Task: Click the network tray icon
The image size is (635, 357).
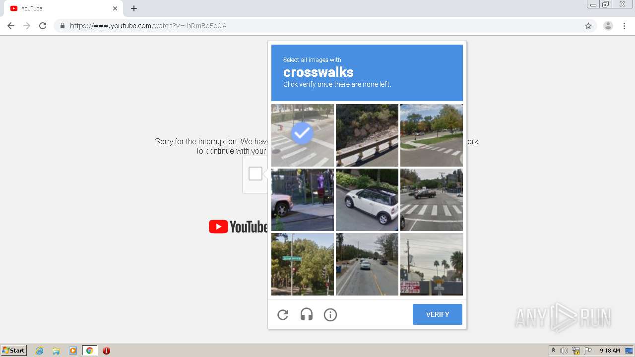Action: [x=576, y=351]
